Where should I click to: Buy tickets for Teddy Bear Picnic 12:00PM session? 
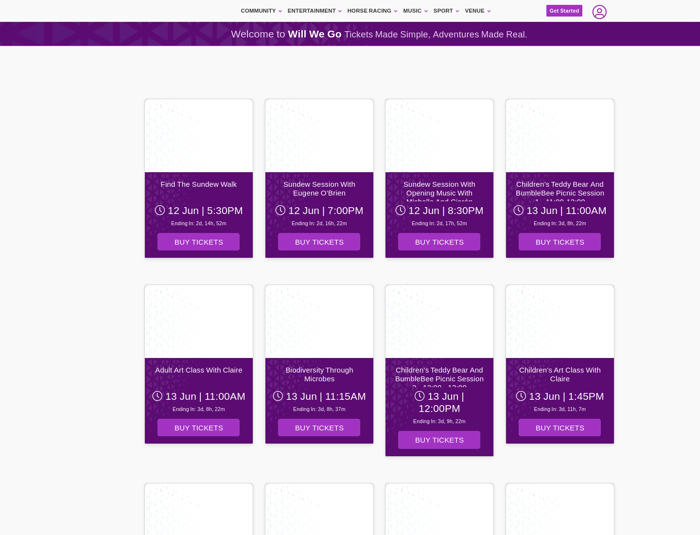tap(439, 440)
